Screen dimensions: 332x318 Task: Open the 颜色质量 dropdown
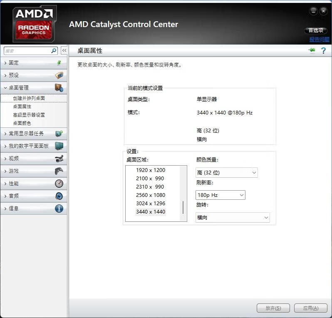click(x=227, y=173)
